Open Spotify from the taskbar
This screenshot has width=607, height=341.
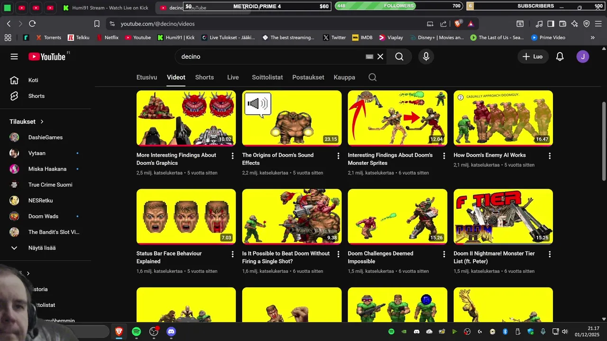137,332
